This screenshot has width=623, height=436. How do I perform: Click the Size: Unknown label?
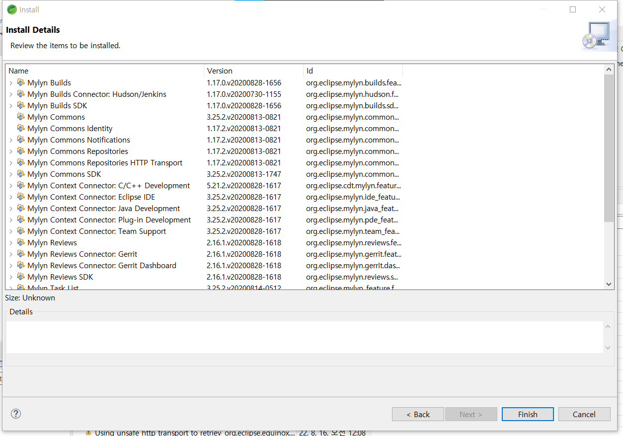tap(30, 298)
